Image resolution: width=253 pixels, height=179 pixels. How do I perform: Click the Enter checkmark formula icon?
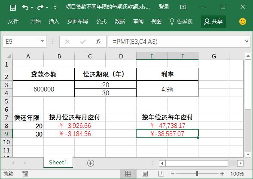click(x=83, y=42)
